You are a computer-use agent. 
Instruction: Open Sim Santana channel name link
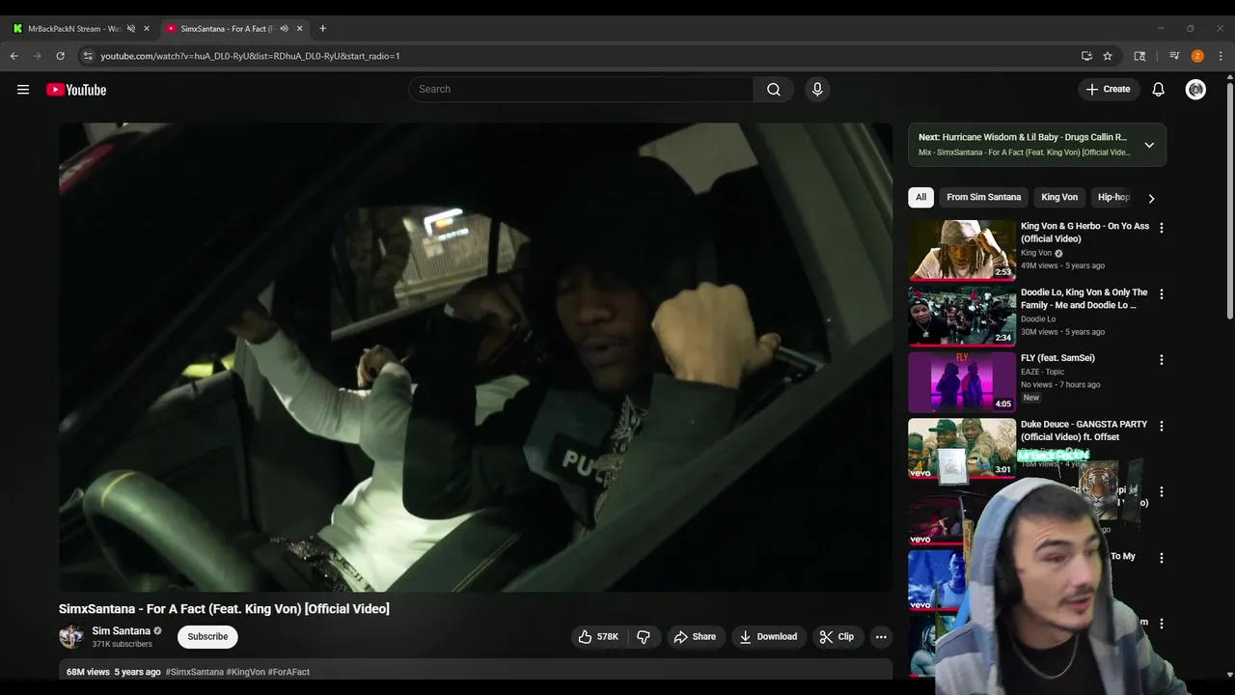click(121, 631)
